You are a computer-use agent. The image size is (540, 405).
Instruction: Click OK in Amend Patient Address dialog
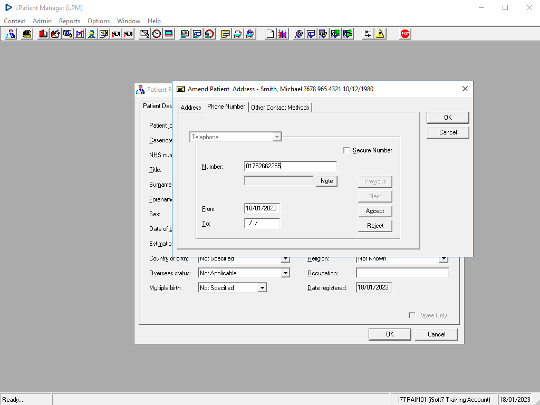click(x=448, y=118)
